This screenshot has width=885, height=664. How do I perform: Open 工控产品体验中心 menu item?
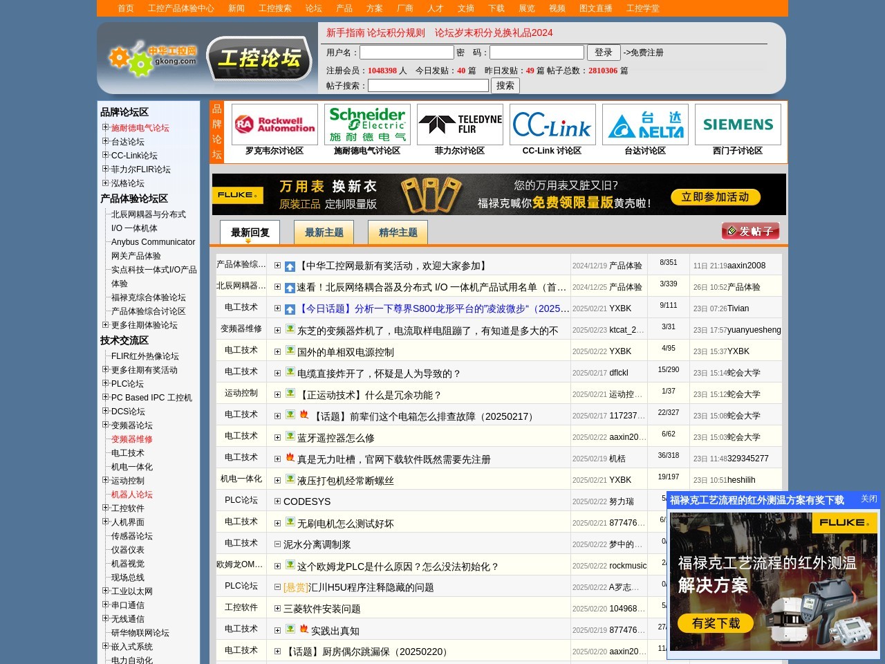click(x=181, y=8)
